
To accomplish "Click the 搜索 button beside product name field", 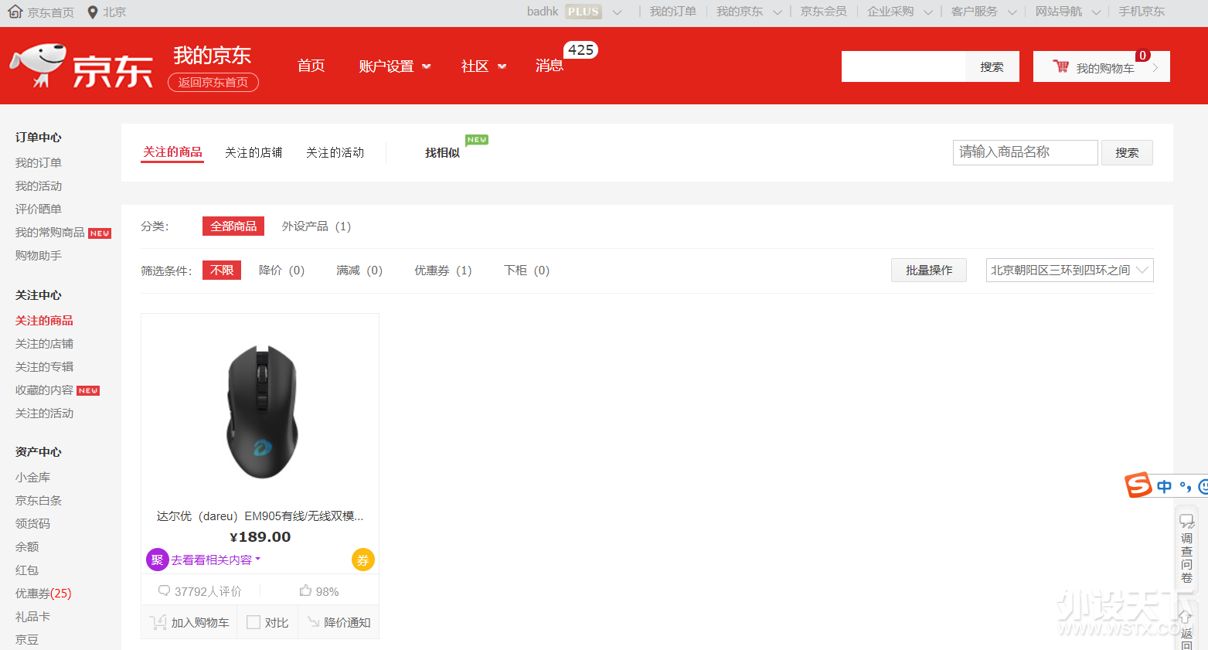I will click(x=1127, y=152).
